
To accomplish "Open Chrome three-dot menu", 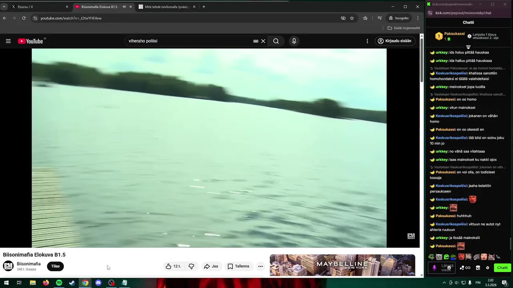I will tap(418, 18).
